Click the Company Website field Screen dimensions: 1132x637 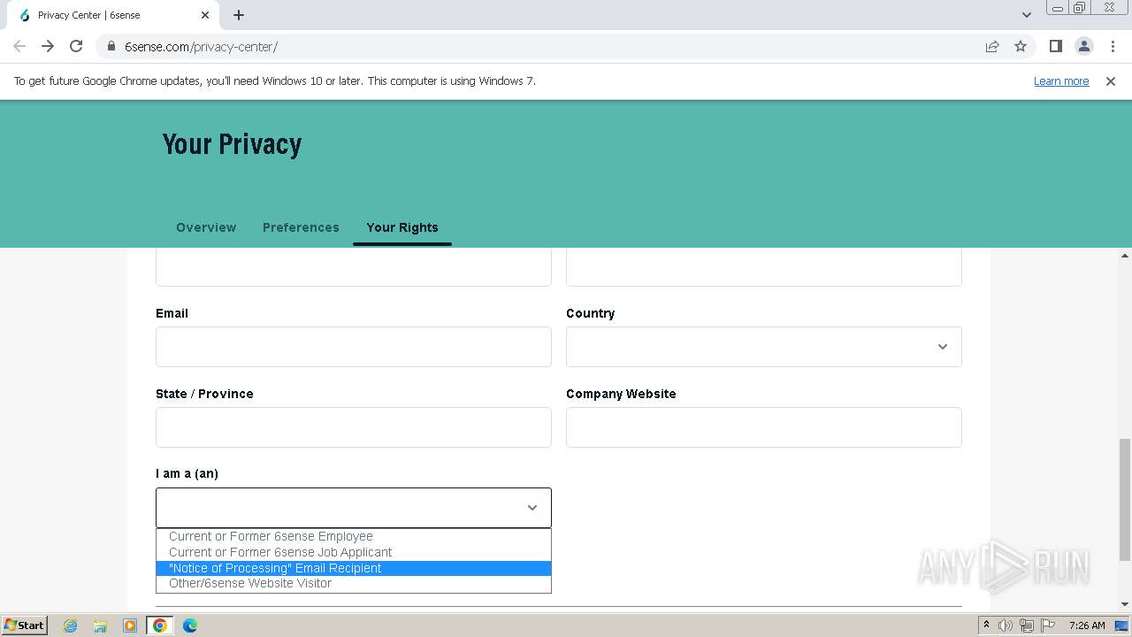tap(764, 427)
